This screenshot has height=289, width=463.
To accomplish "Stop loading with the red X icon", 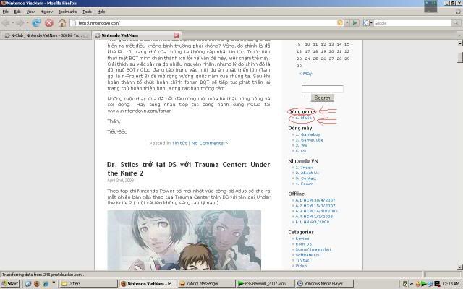I will point(49,22).
